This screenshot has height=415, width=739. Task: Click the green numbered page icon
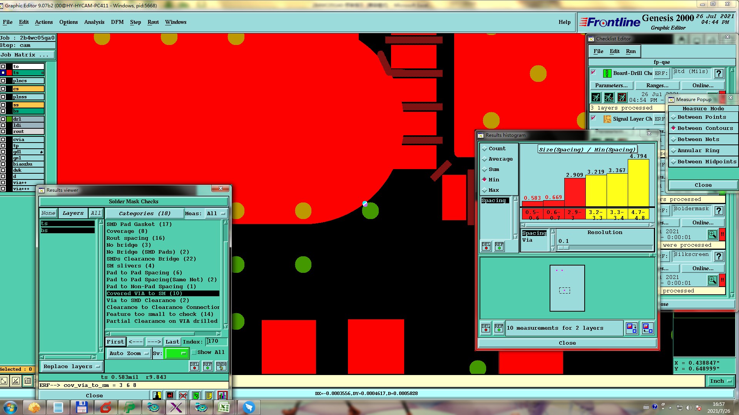coord(196,395)
